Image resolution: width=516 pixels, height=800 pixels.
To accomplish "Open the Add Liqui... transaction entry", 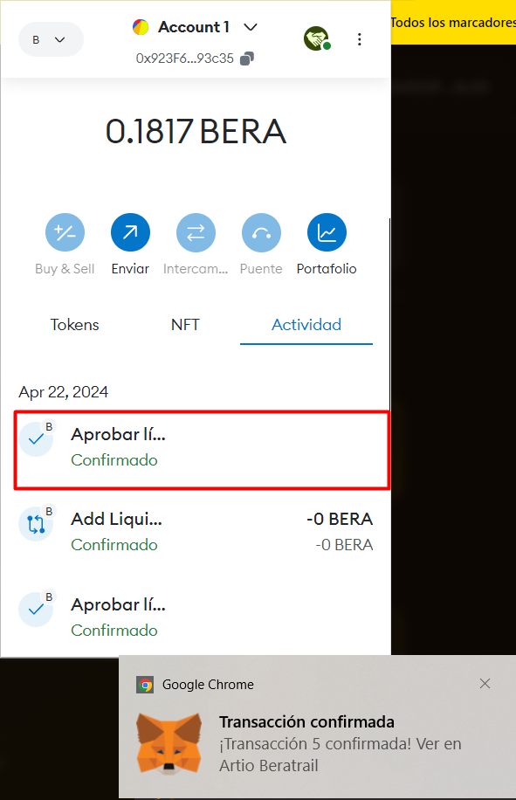I will point(196,532).
